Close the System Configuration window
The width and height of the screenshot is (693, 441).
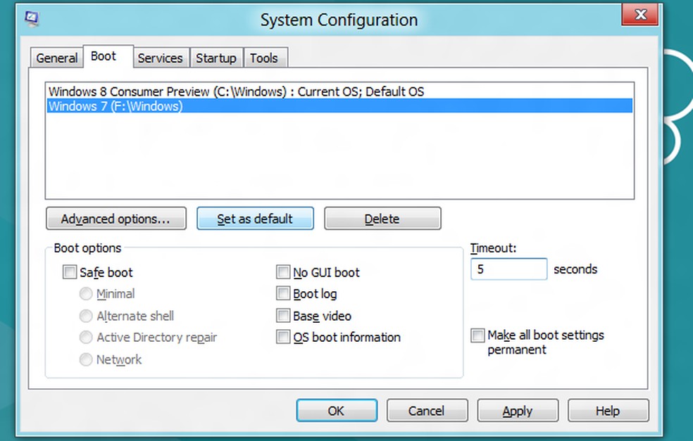[641, 13]
